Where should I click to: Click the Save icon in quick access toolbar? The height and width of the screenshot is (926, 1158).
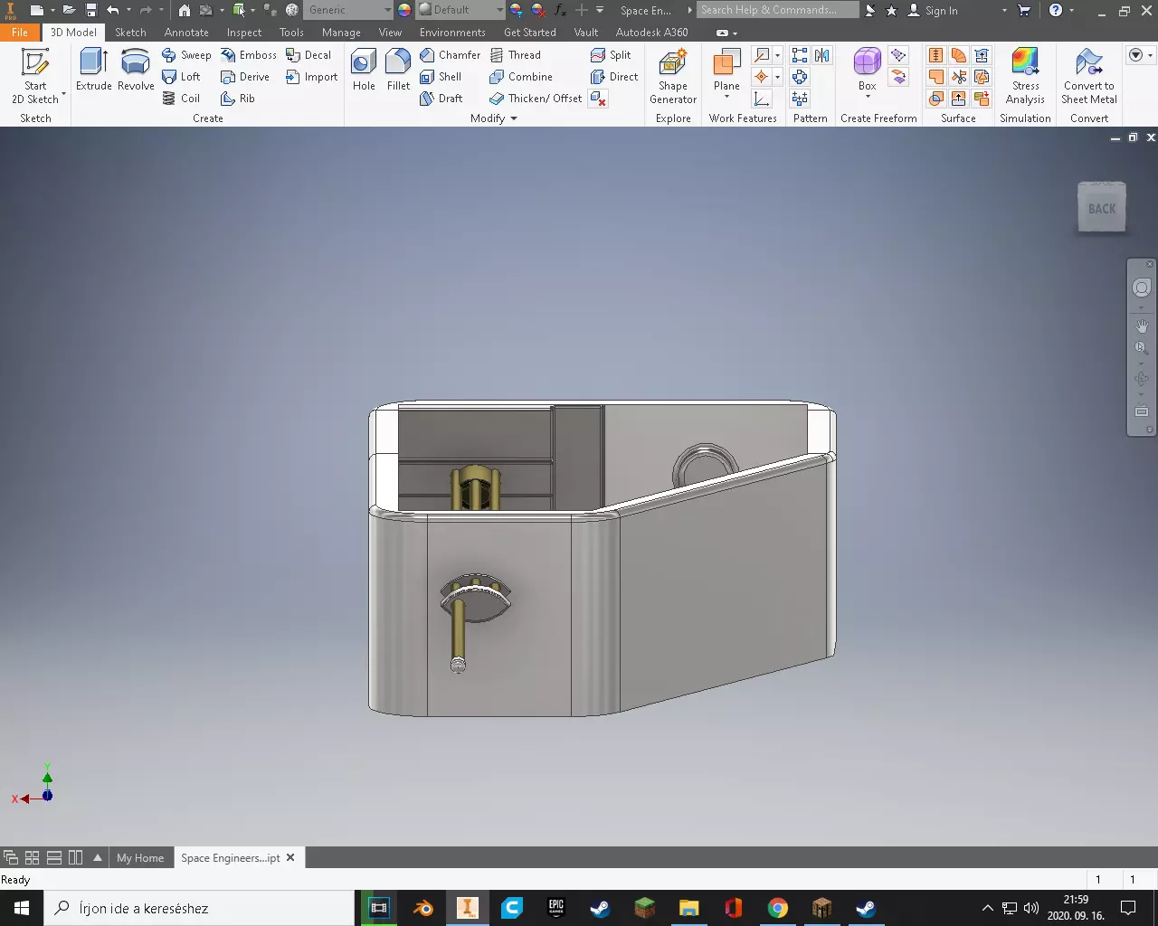point(91,10)
